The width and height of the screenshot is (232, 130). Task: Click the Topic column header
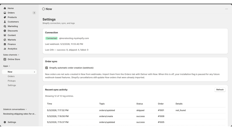pyautogui.click(x=102, y=104)
